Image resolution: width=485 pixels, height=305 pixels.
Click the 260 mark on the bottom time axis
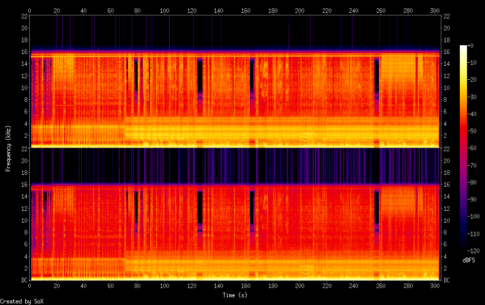pos(381,285)
